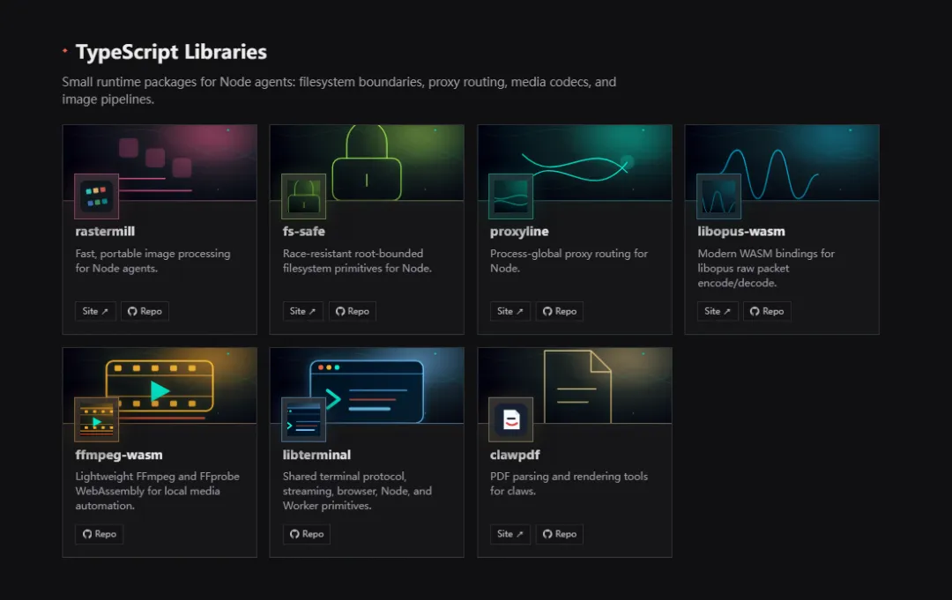
Task: Click the rastermill card banner image
Action: (160, 163)
